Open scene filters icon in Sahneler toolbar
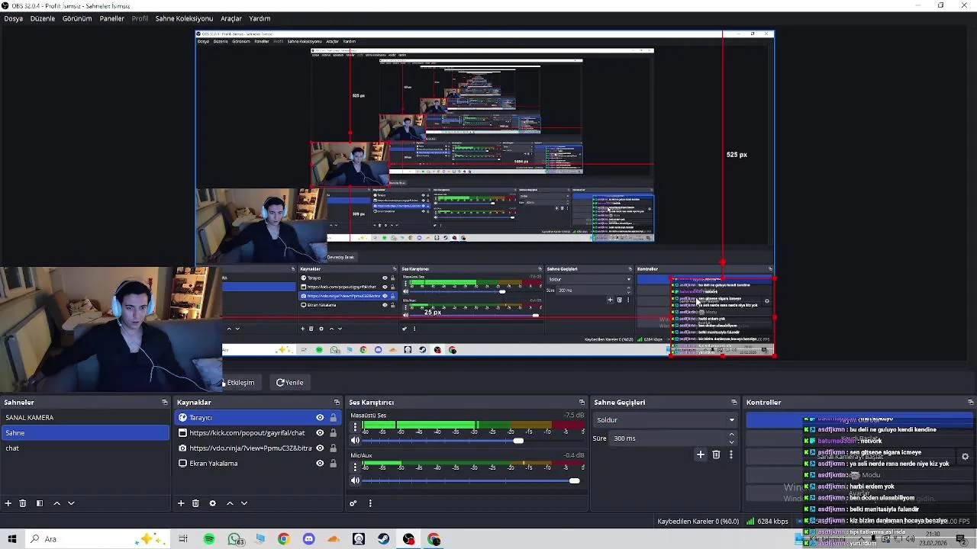 point(39,503)
